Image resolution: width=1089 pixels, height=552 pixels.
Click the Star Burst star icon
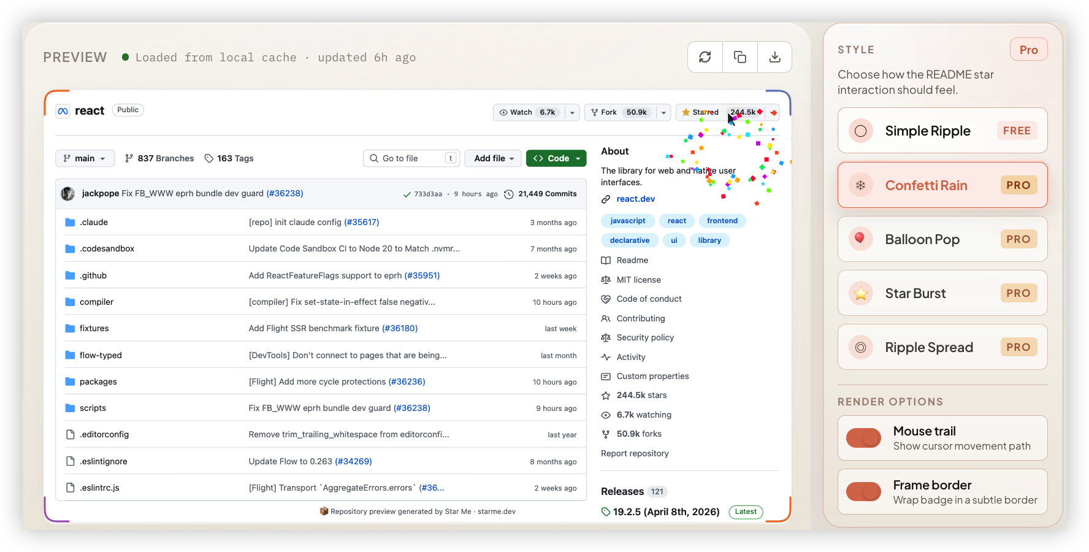[x=861, y=293]
